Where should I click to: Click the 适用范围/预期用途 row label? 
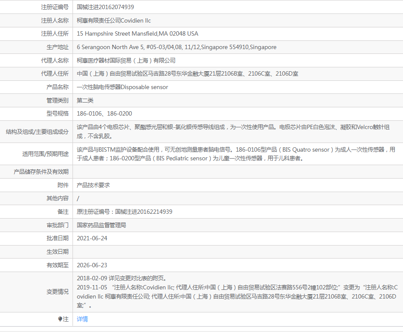tap(45, 154)
